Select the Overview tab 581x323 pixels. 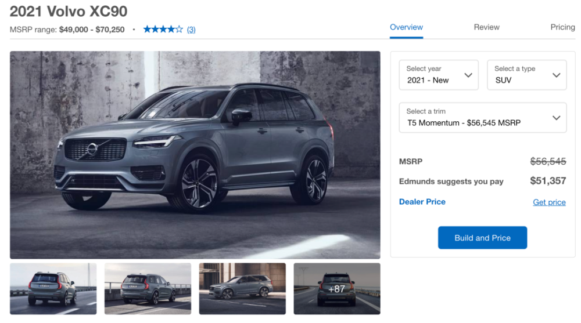pos(406,27)
